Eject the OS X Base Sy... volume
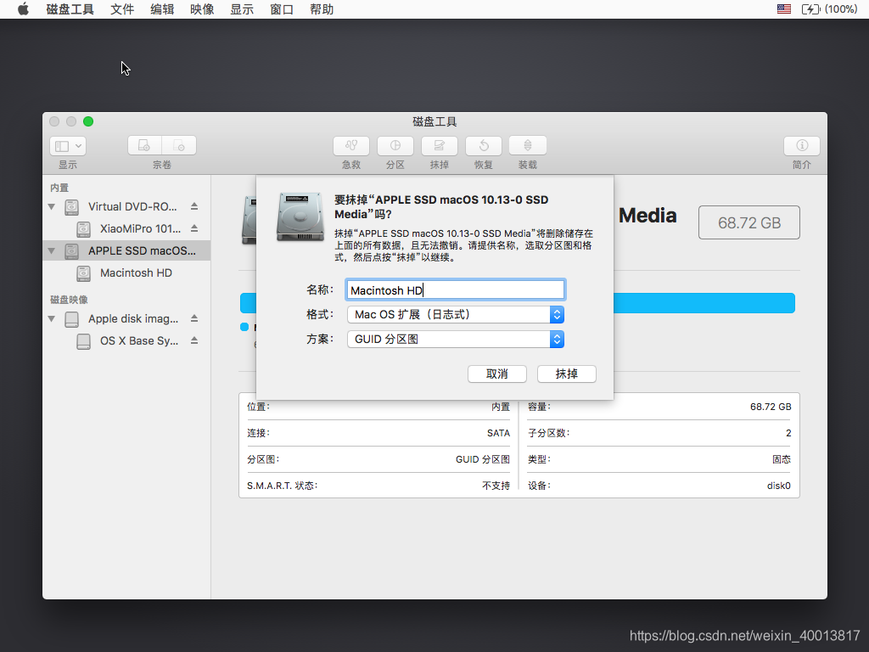This screenshot has width=869, height=652. click(194, 340)
